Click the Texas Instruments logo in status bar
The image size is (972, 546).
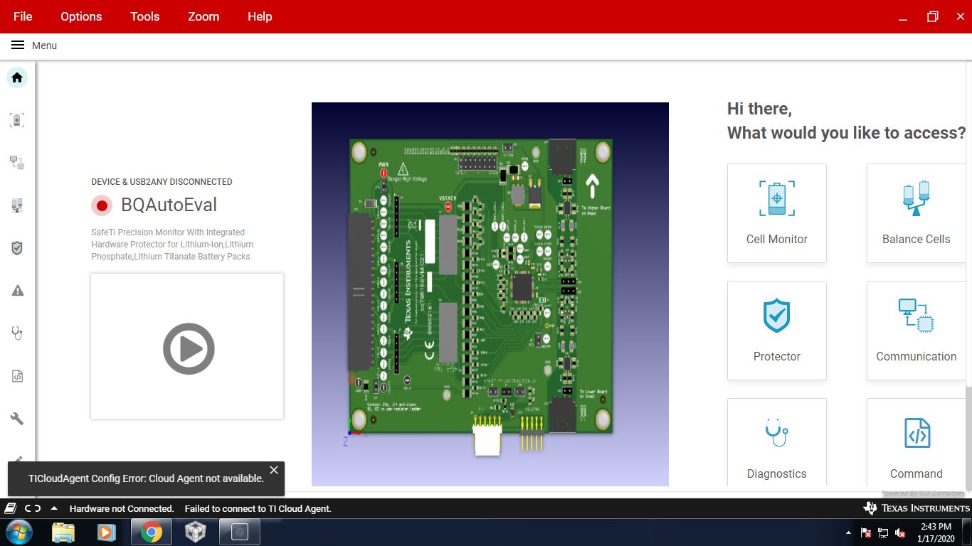(x=916, y=508)
